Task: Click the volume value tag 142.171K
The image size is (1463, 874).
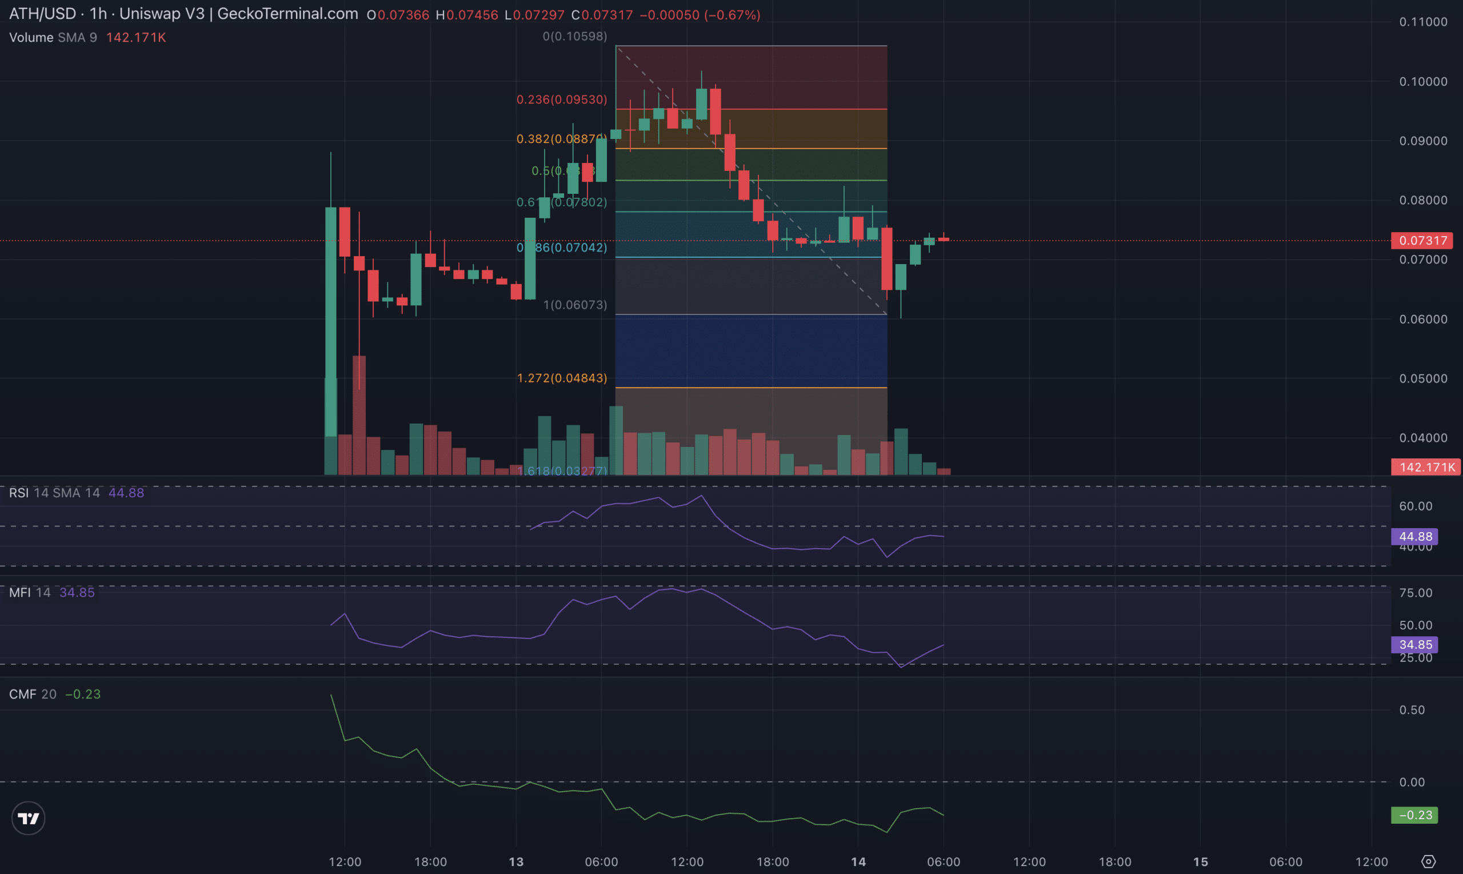Action: 1426,467
